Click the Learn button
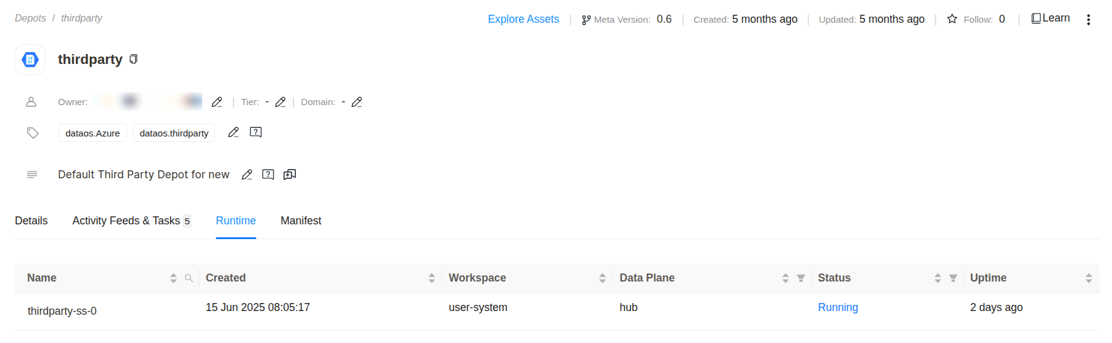This screenshot has height=343, width=1112. 1050,18
